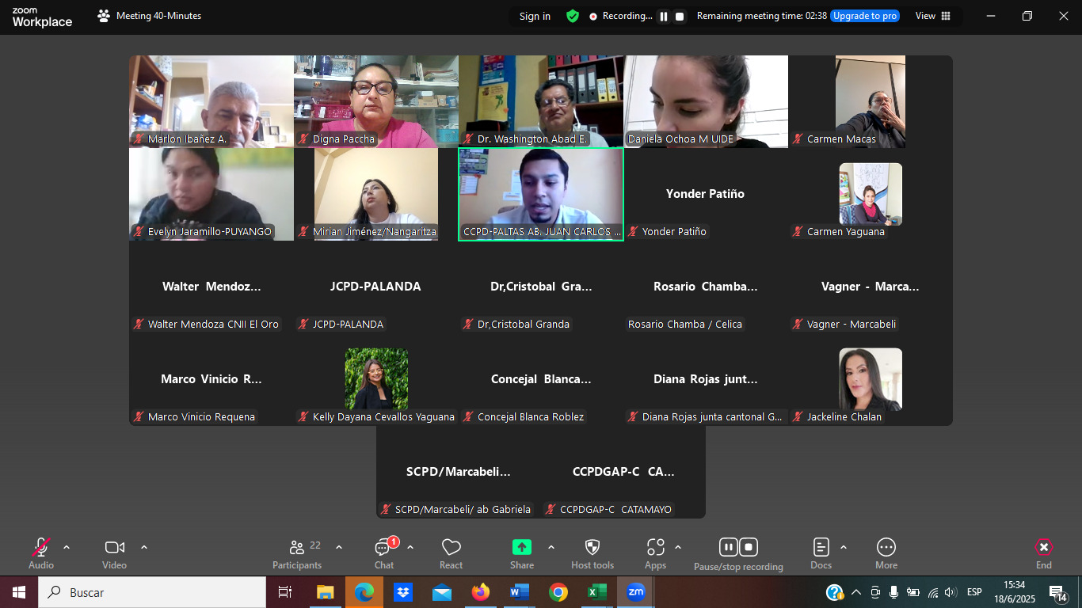Open the More options menu
The image size is (1082, 608).
(x=886, y=553)
